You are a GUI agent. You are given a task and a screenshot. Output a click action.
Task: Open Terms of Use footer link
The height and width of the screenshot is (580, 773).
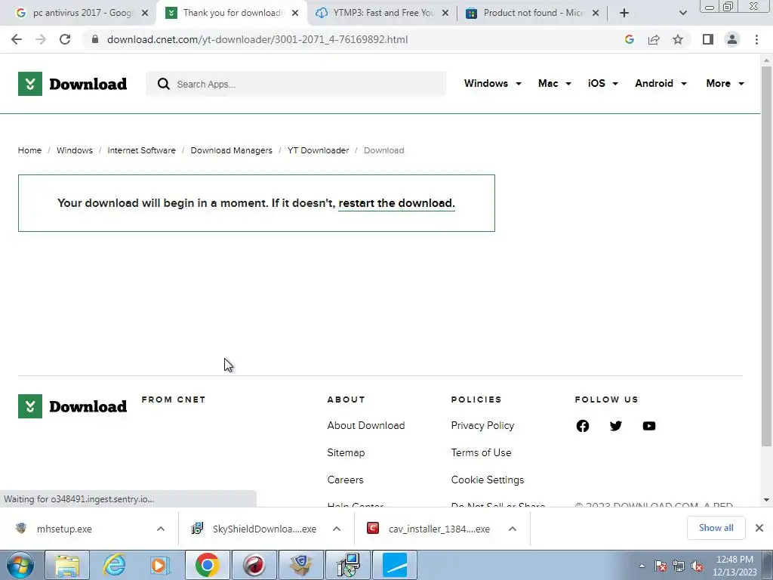[481, 452]
